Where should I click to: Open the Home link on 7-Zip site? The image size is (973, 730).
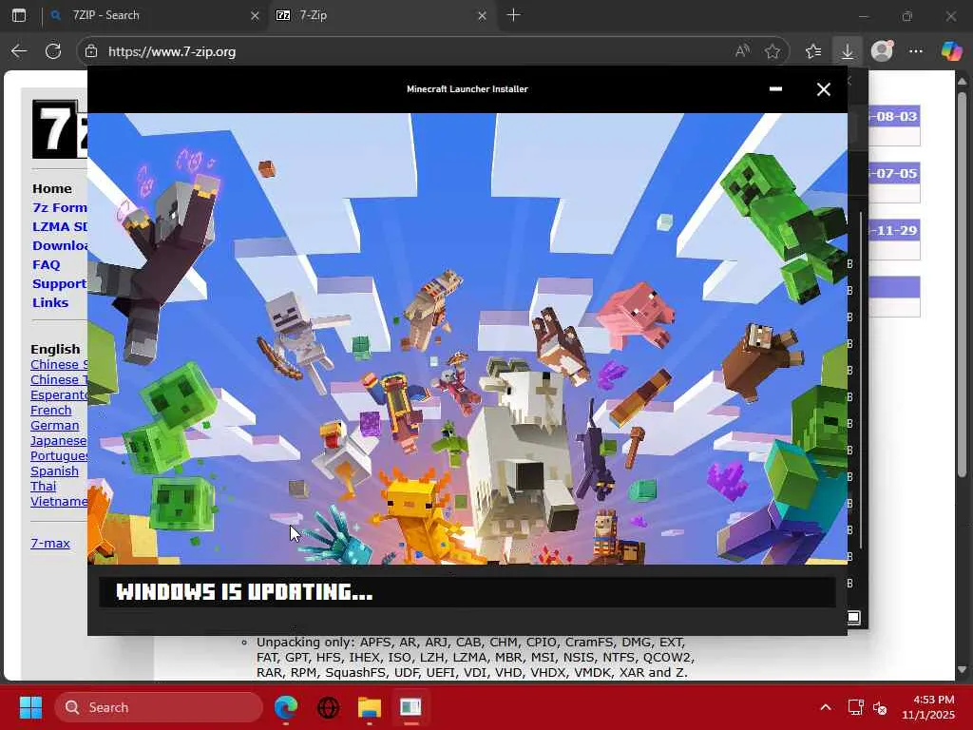point(52,189)
